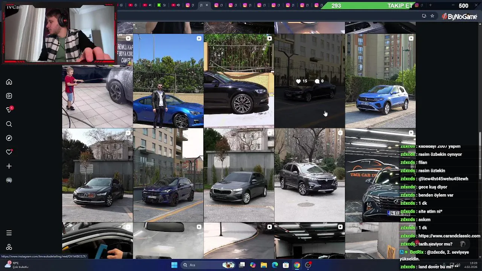Viewport: 482px width, 271px height.
Task: Open Copilot from the taskbar
Action: 253,265
